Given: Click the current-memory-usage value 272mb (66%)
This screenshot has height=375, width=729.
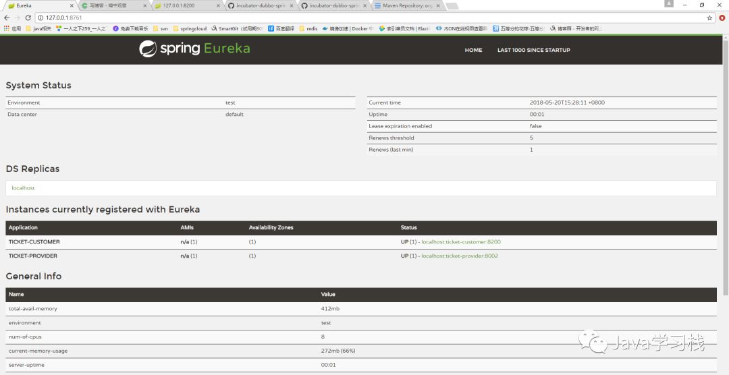Looking at the screenshot, I should [x=338, y=351].
